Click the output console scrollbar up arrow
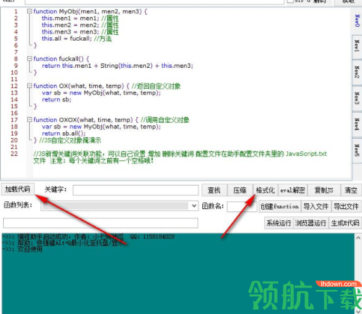 358,237
